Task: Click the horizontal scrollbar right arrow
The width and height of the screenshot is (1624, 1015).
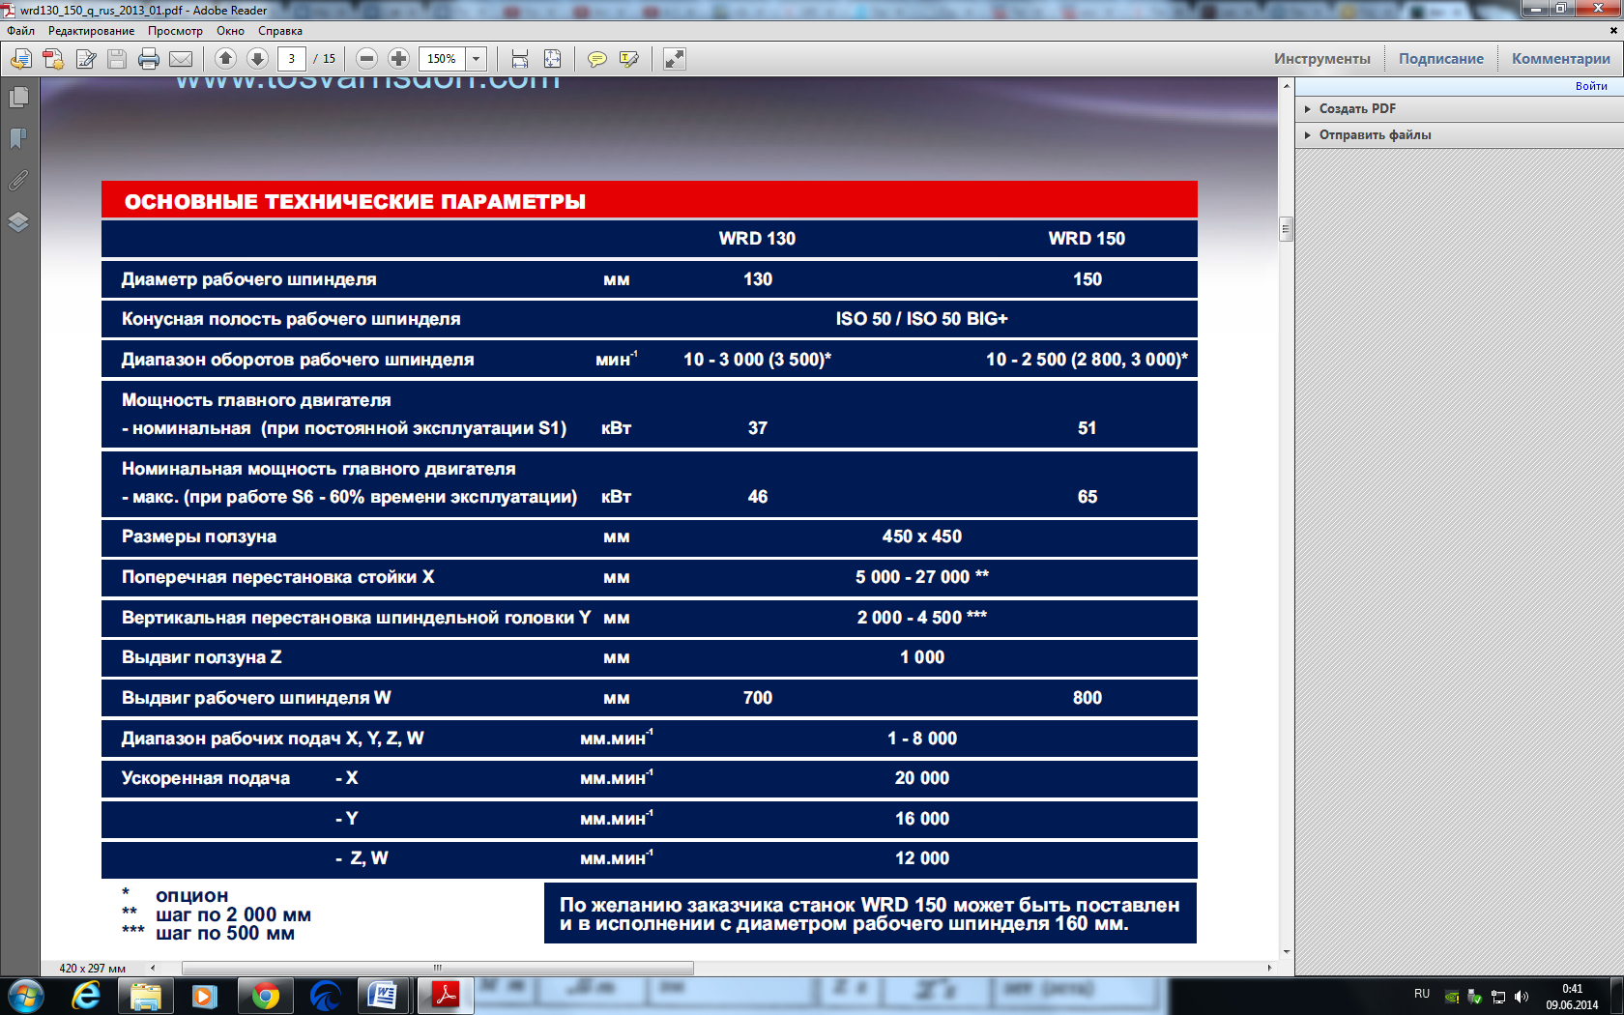Action: (x=1269, y=968)
